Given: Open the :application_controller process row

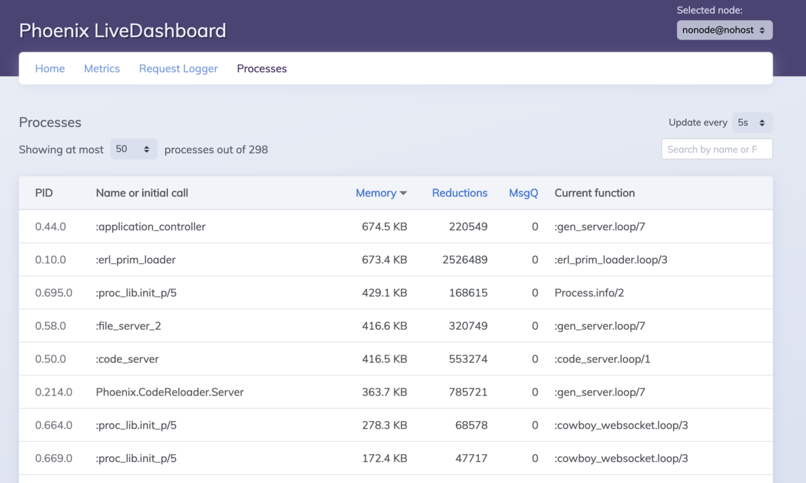Looking at the screenshot, I should tap(396, 226).
